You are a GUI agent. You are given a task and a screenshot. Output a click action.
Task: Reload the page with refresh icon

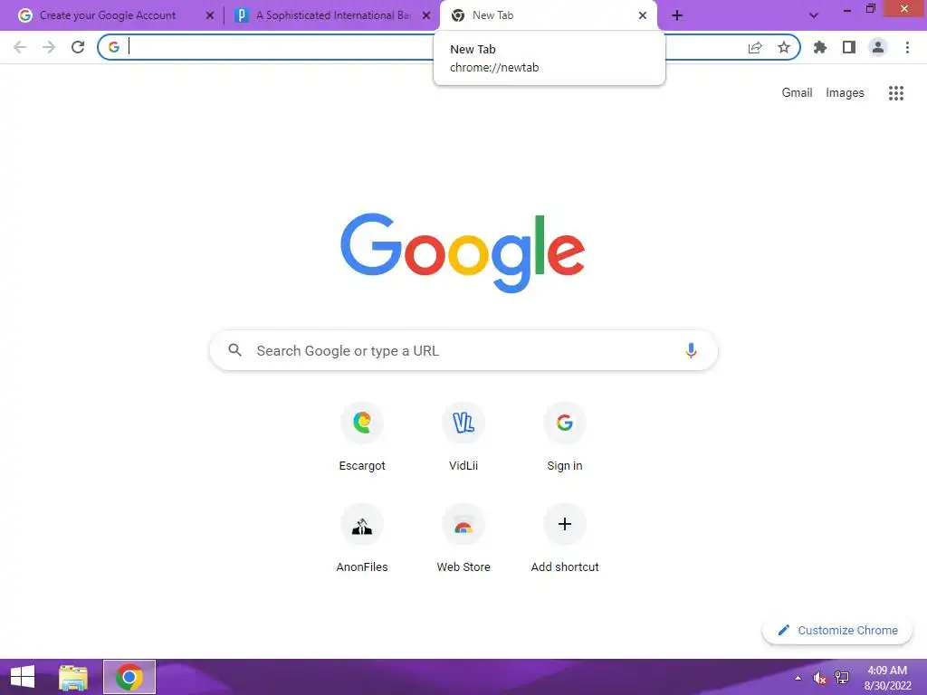pyautogui.click(x=78, y=47)
